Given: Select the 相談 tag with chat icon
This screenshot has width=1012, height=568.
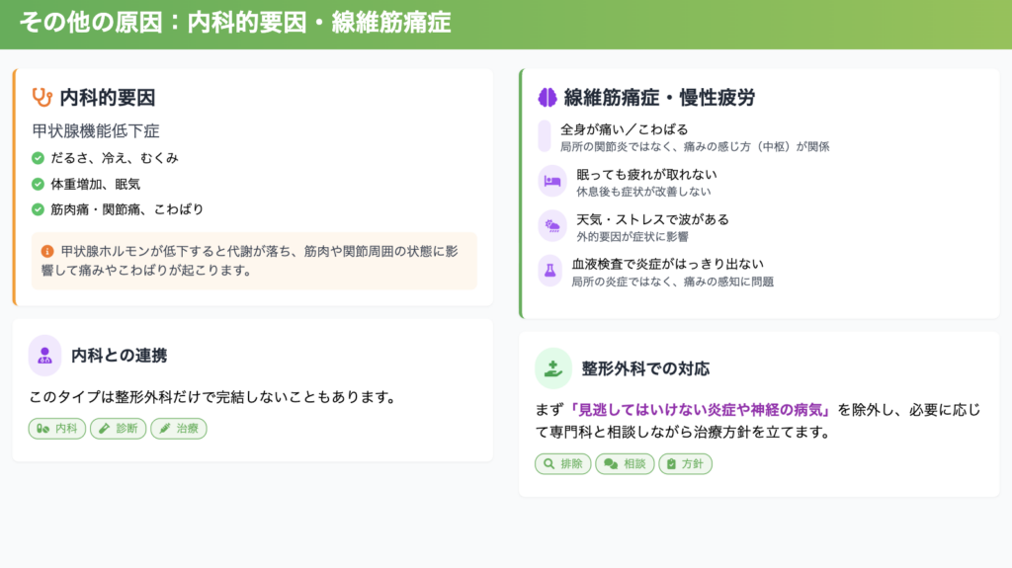Looking at the screenshot, I should coord(625,464).
